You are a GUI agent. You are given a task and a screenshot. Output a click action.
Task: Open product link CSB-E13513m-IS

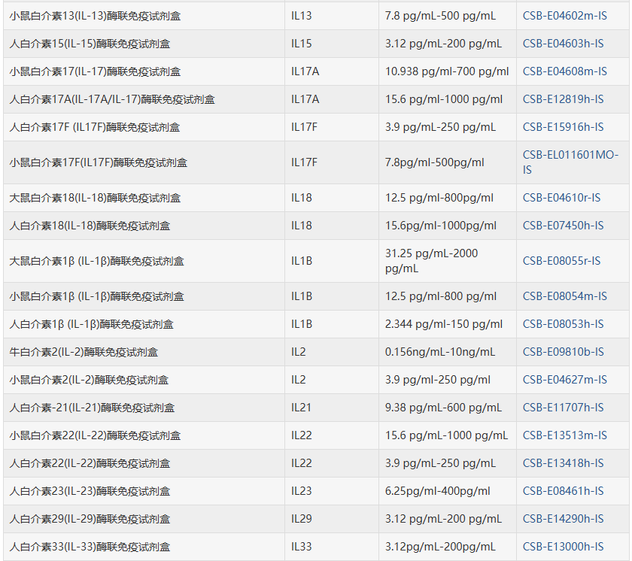tap(565, 435)
